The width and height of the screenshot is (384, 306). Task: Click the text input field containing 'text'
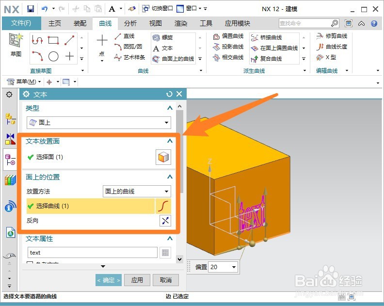[92, 253]
